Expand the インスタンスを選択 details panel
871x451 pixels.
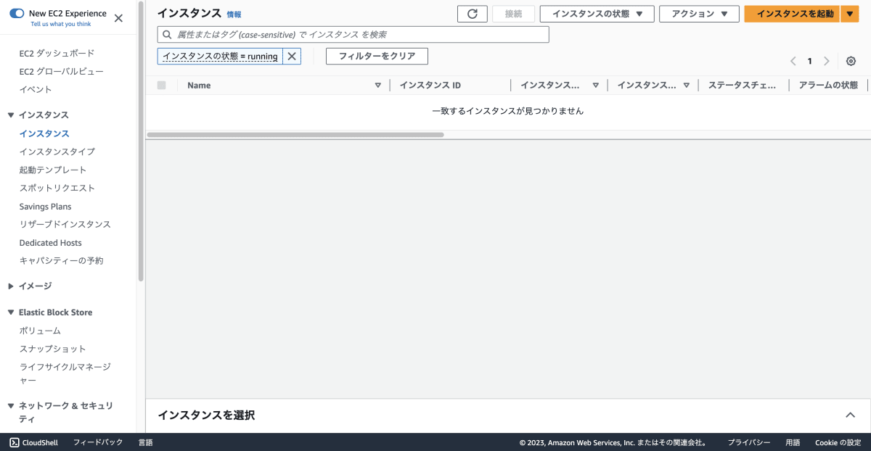click(851, 415)
